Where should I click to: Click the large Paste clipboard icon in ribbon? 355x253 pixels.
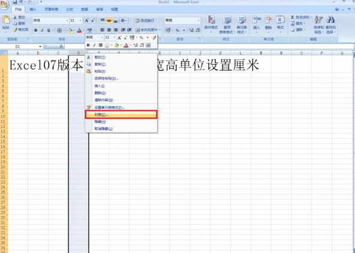[x=5, y=20]
